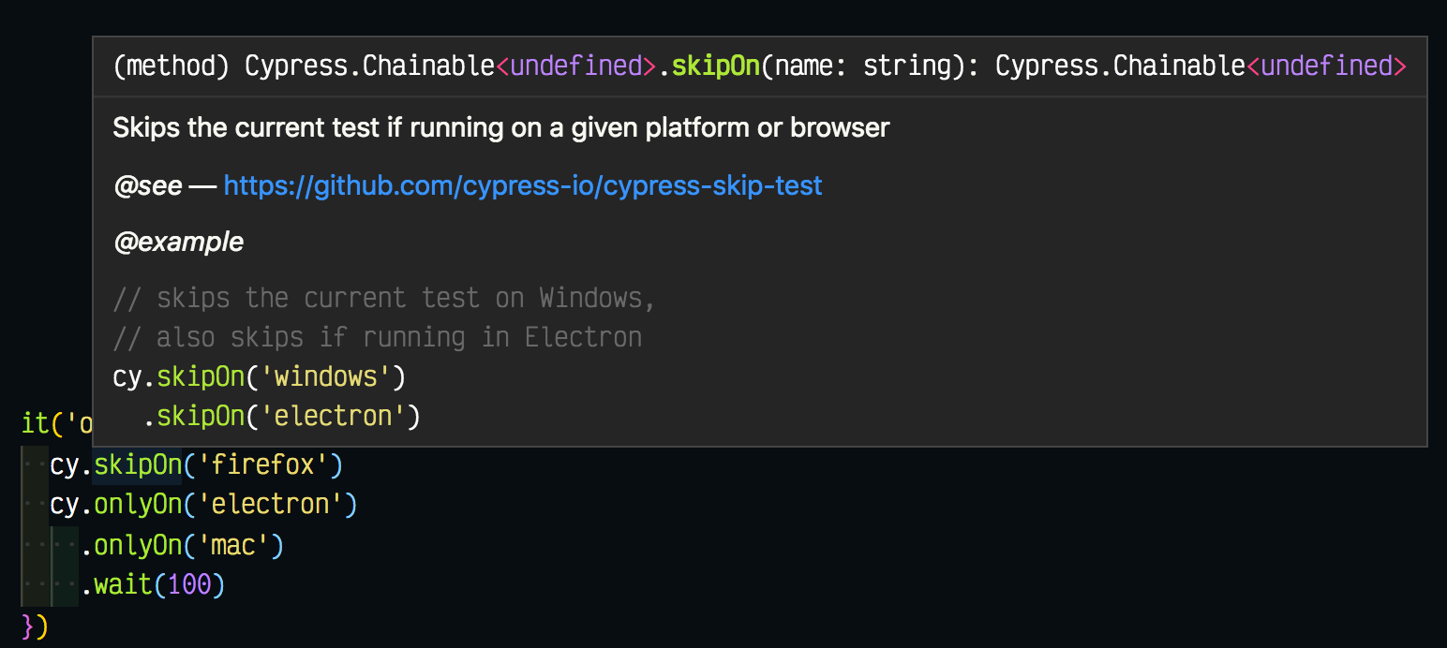Click the .wait(100) call
Screen dimensions: 1447x648
[153, 585]
